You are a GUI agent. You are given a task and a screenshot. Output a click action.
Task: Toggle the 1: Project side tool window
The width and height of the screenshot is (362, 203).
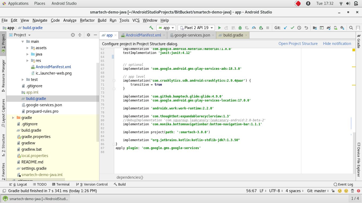coord(3,43)
